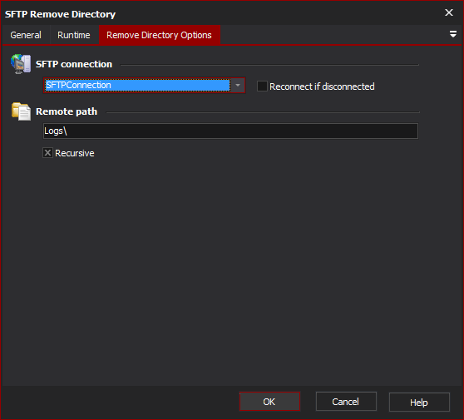Open the tab overflow menu icon
464x420 pixels.
click(452, 34)
